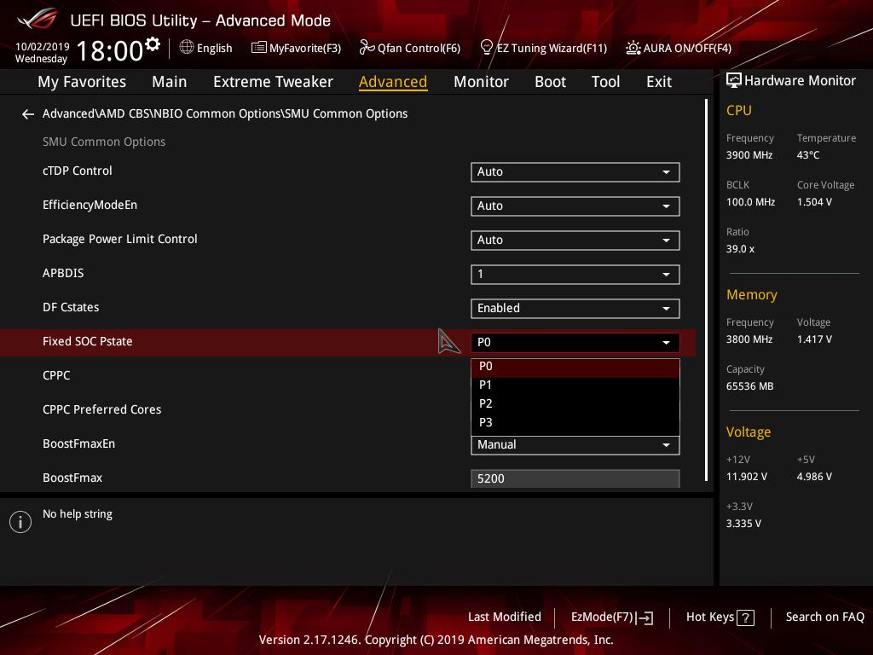The height and width of the screenshot is (655, 873).
Task: Click Last Modified
Action: coord(505,617)
